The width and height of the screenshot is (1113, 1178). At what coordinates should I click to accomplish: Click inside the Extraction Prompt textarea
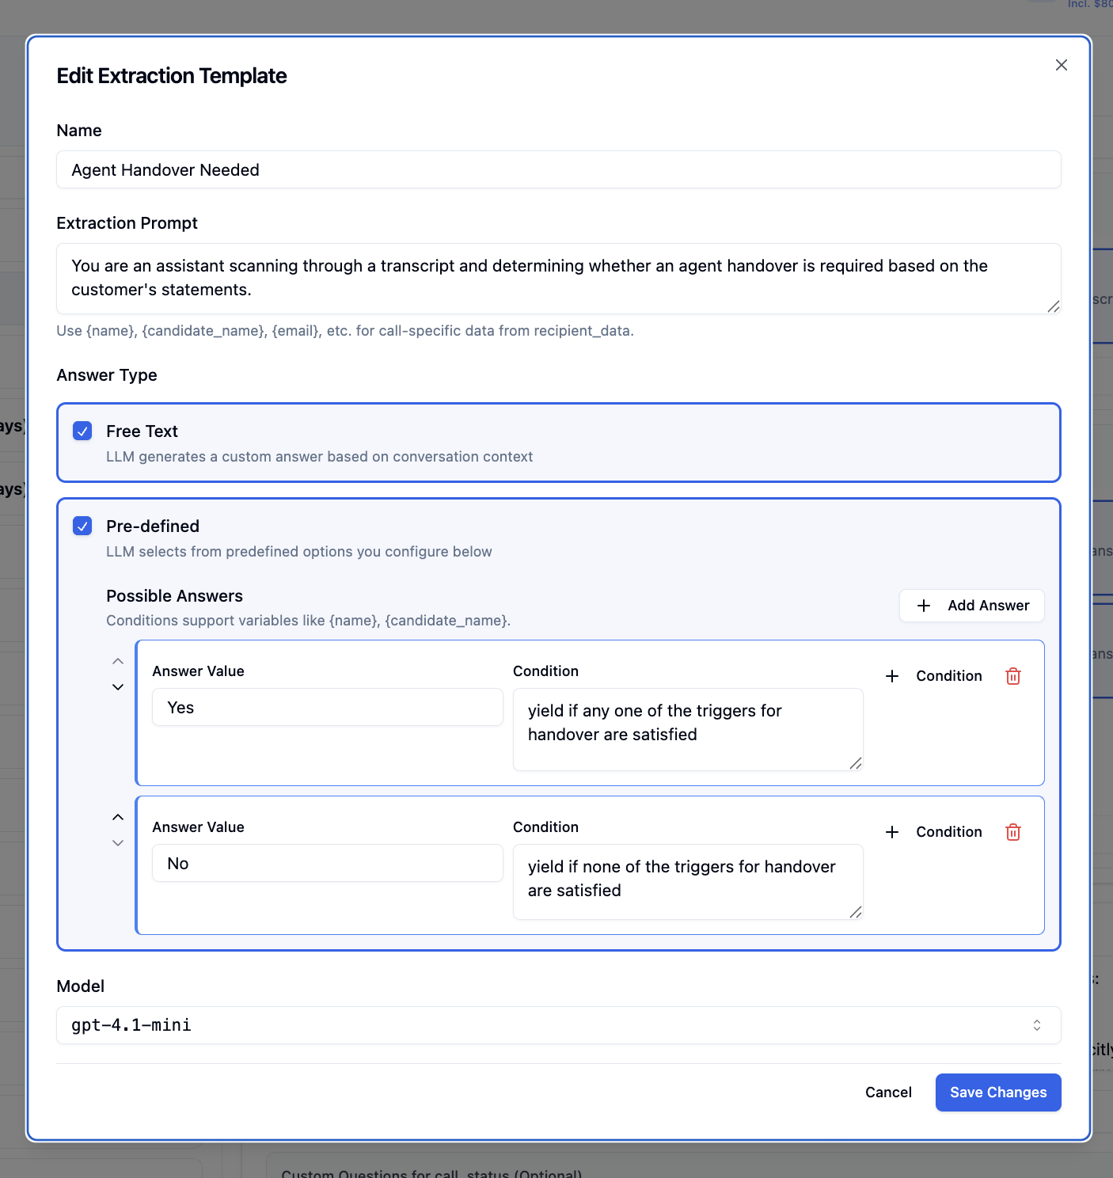[x=558, y=278]
